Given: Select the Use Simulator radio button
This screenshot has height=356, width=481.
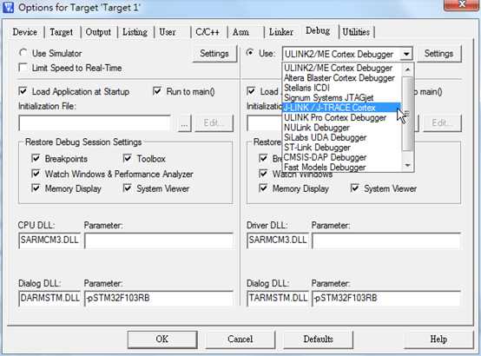Looking at the screenshot, I should (23, 53).
